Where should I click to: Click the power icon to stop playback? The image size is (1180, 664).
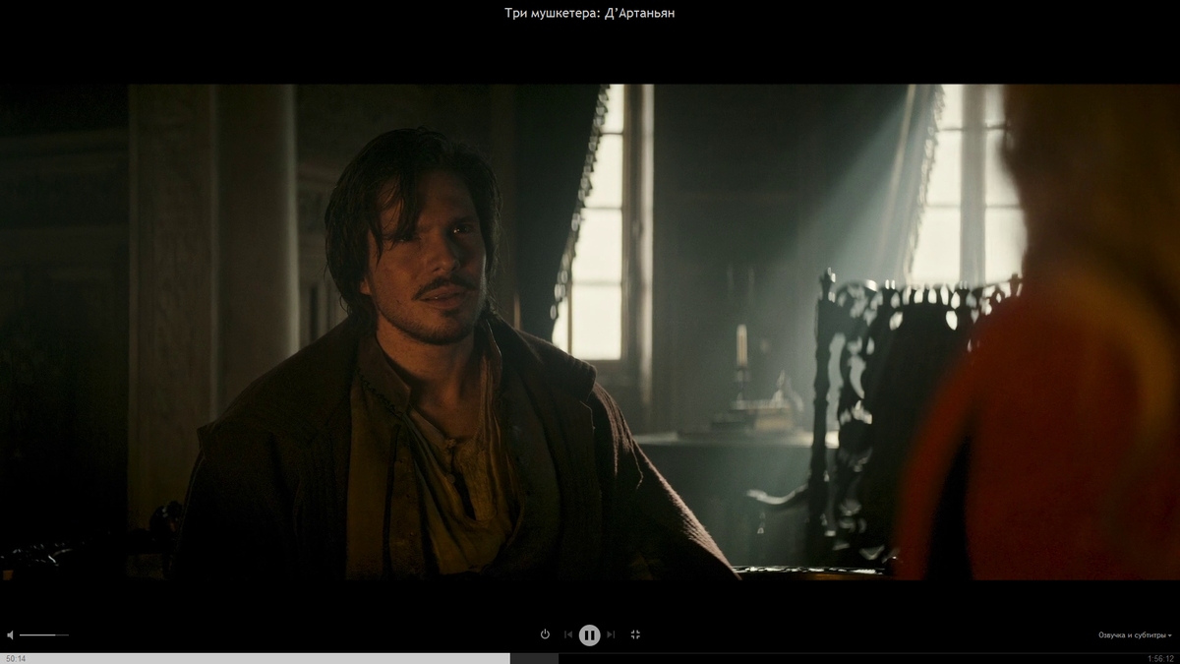coord(545,634)
